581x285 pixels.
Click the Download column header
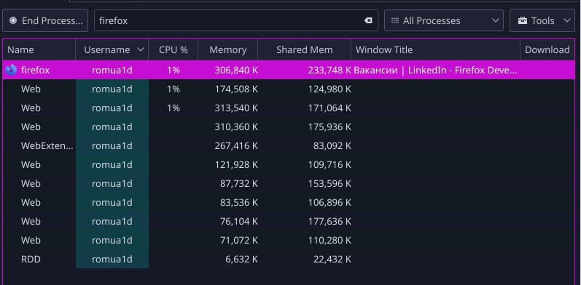pyautogui.click(x=547, y=49)
